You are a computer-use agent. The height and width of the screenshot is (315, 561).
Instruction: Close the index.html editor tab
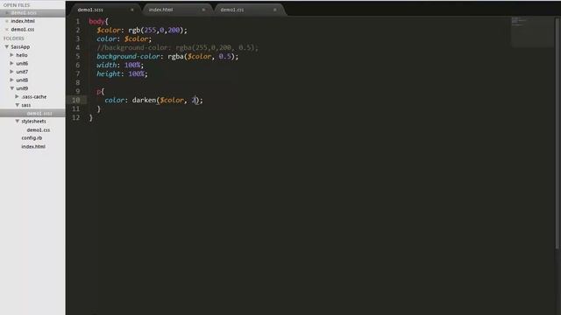[203, 10]
